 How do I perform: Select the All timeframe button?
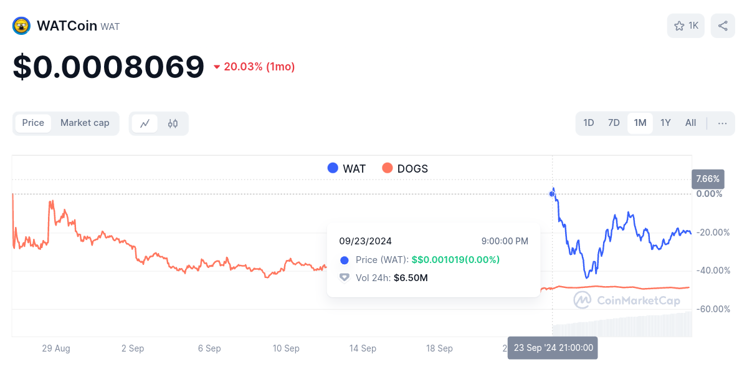690,123
